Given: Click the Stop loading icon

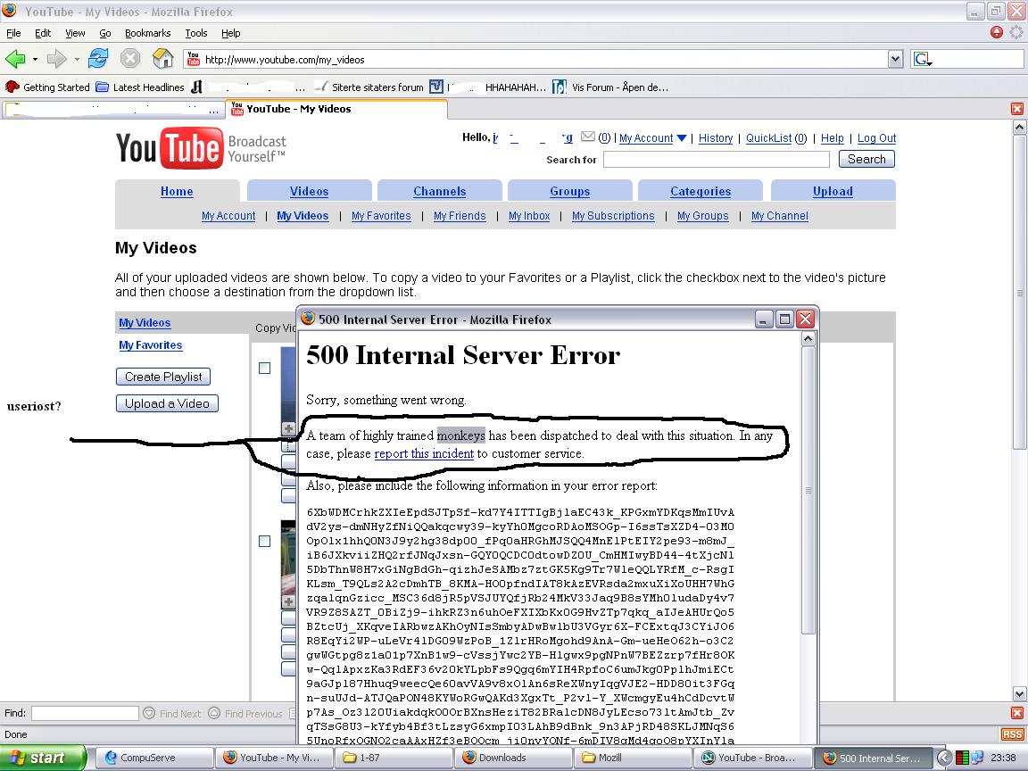Looking at the screenshot, I should point(129,58).
